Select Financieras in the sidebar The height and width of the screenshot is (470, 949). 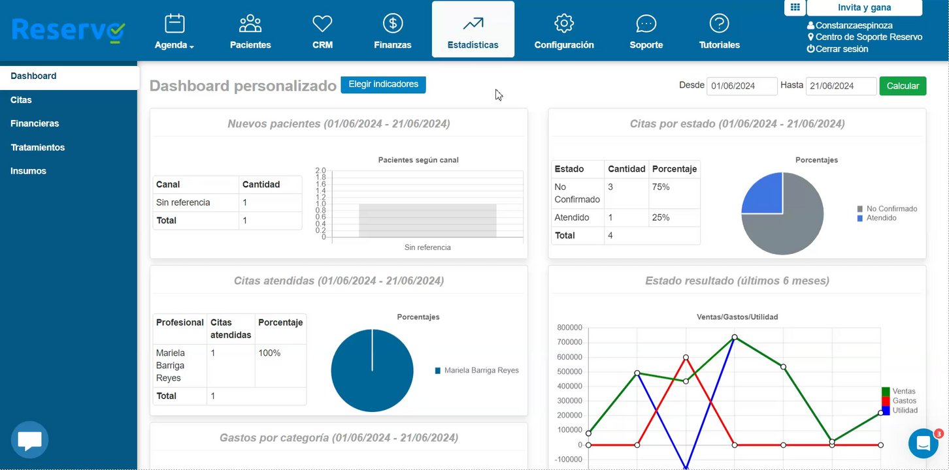(35, 123)
